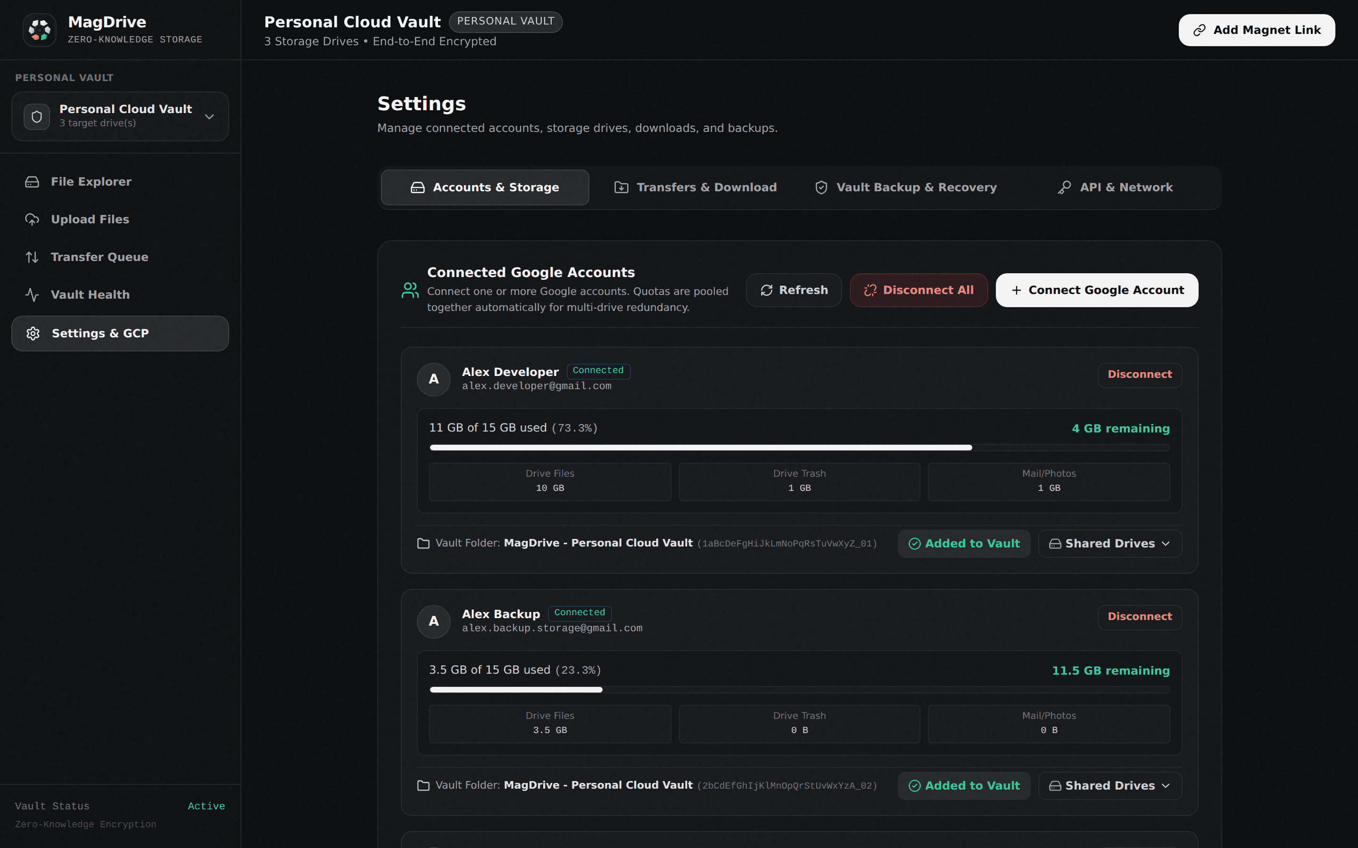The height and width of the screenshot is (848, 1358).
Task: Open the Vault Health page
Action: tap(120, 294)
